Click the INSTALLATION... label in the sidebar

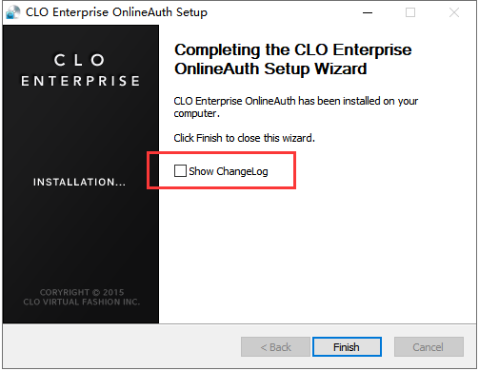click(x=79, y=182)
